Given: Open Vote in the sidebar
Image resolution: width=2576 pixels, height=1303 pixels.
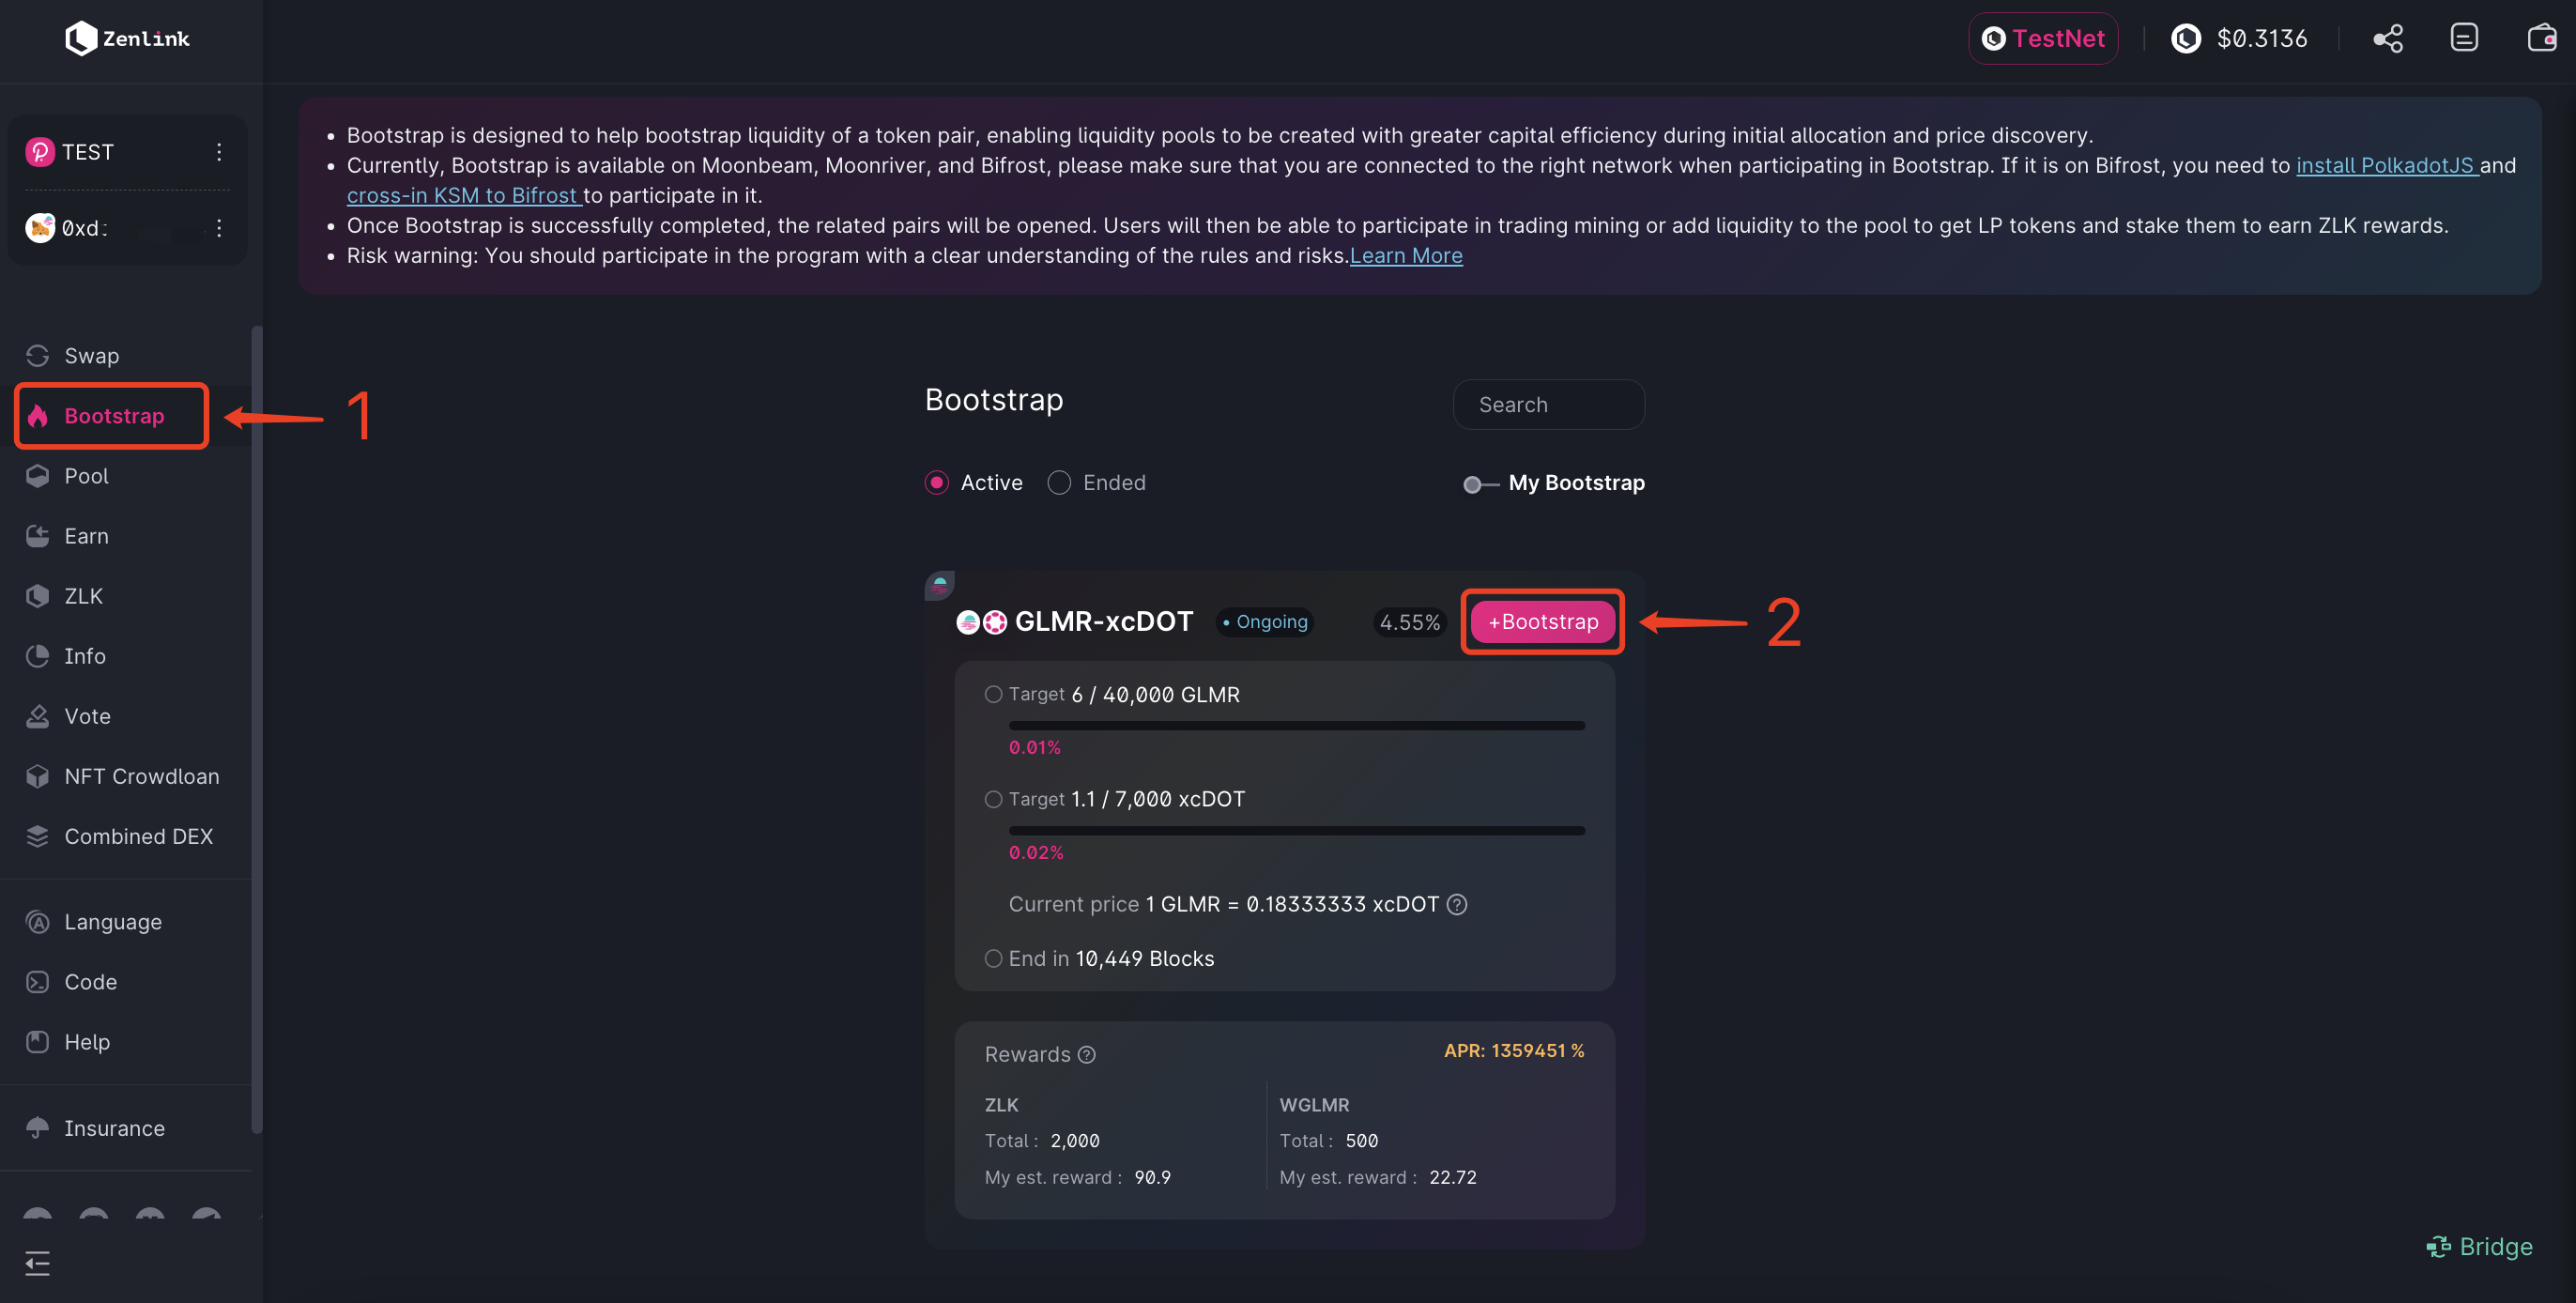Looking at the screenshot, I should click(87, 715).
